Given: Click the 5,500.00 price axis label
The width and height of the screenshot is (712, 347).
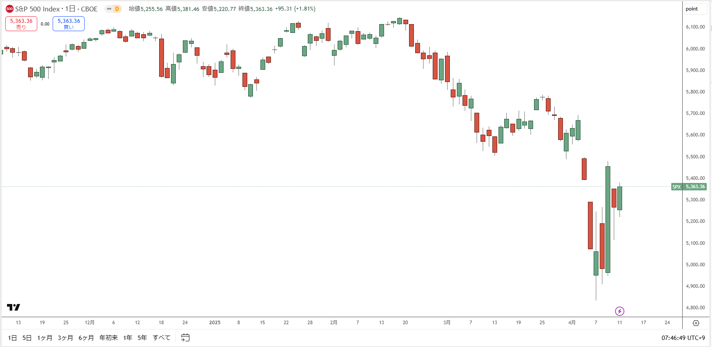Looking at the screenshot, I should tap(695, 157).
